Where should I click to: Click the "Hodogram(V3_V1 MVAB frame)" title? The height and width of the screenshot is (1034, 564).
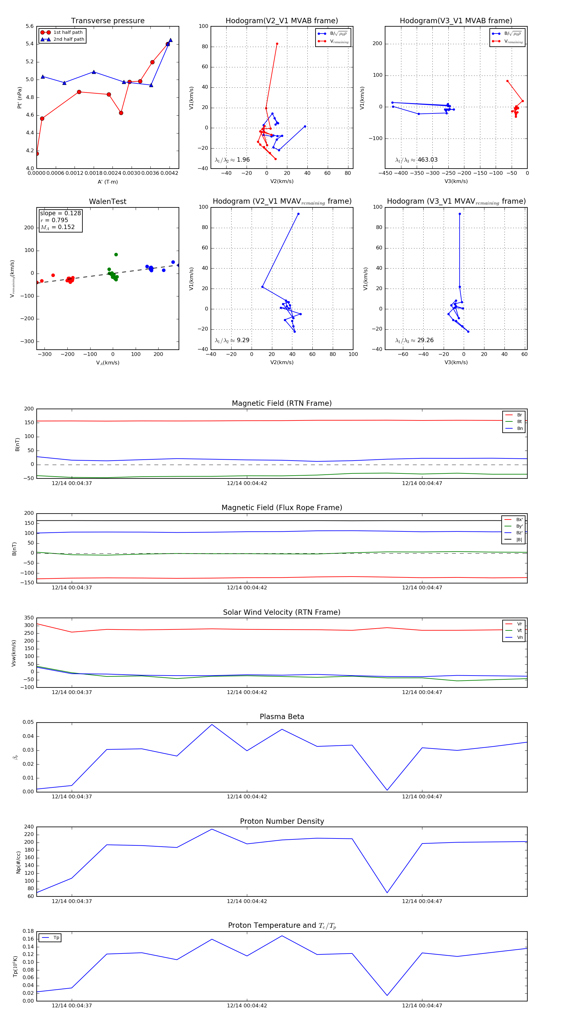(x=456, y=20)
